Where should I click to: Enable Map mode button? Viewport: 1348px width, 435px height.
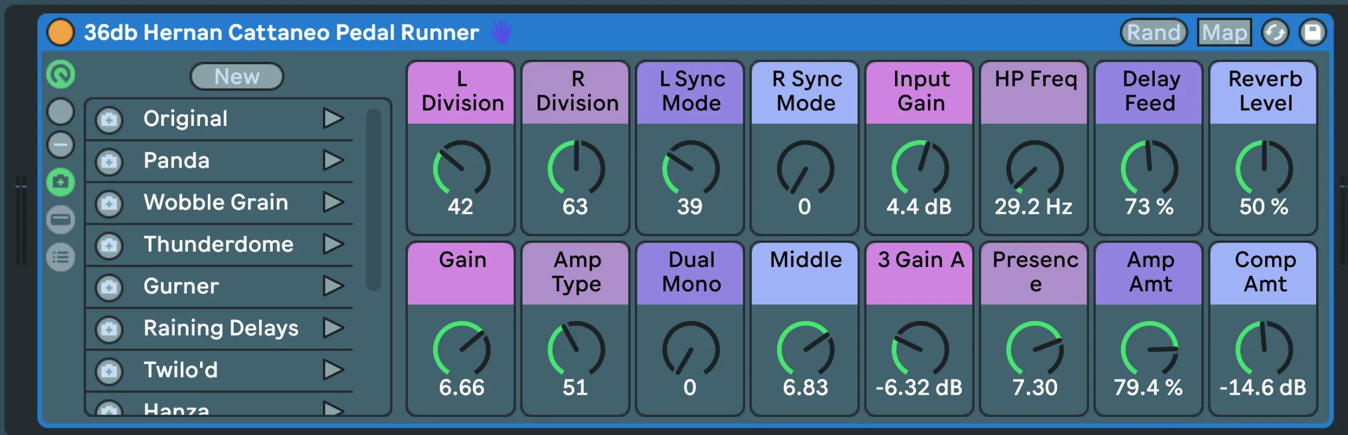[1224, 32]
